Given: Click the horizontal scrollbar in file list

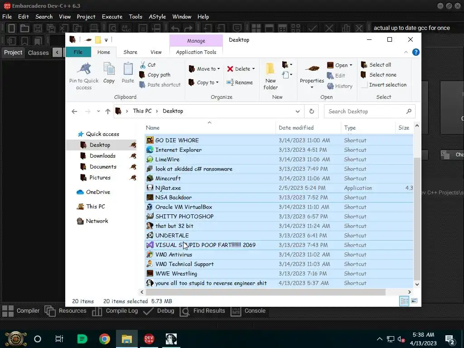Looking at the screenshot, I should pos(266,292).
